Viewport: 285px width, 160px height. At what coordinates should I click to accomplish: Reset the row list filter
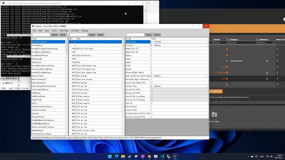(x=100, y=35)
